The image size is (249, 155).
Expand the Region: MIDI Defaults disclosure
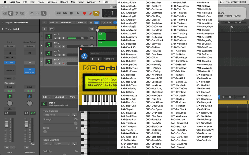[3, 23]
